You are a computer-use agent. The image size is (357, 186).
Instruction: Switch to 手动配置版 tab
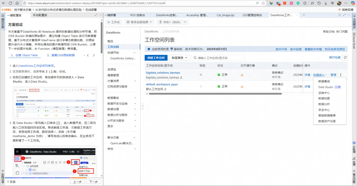40,15
